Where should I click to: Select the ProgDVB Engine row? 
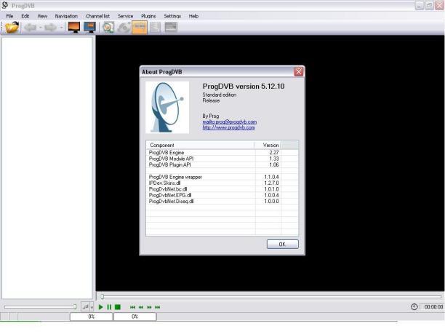pos(222,153)
